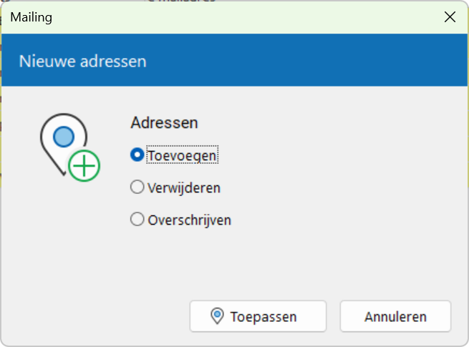The image size is (469, 347).
Task: Click the Overschrijven label text
Action: (190, 220)
